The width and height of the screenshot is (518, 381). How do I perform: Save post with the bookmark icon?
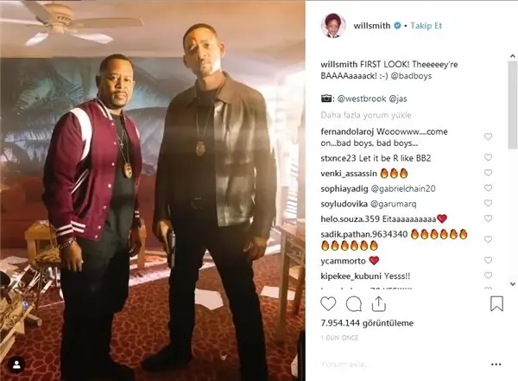point(496,303)
